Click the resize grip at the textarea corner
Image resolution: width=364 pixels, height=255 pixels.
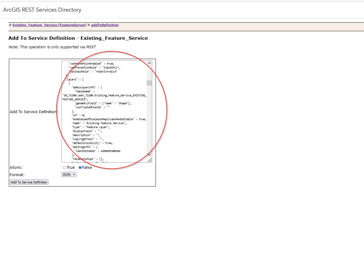pyautogui.click(x=150, y=160)
